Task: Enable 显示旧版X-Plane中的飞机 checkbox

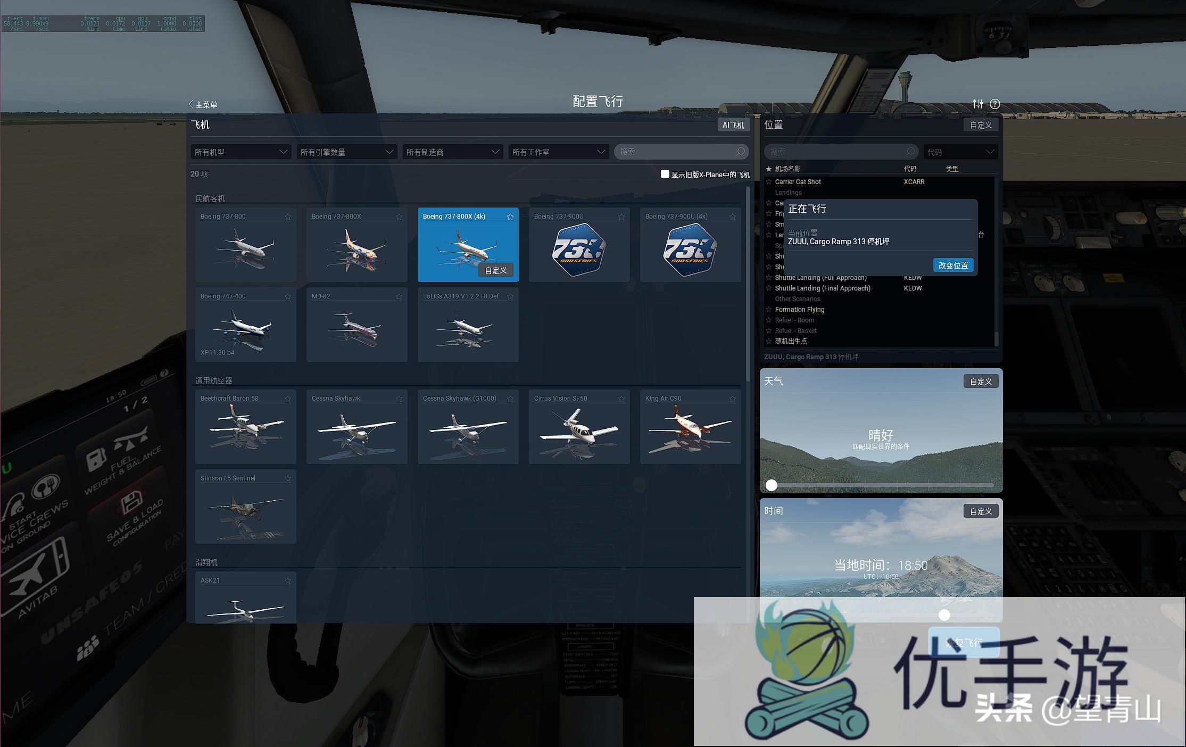Action: click(x=665, y=174)
